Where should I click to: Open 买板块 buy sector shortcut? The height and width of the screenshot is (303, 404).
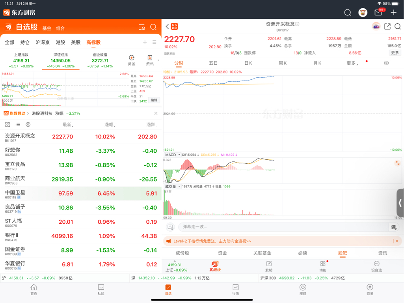(x=215, y=266)
